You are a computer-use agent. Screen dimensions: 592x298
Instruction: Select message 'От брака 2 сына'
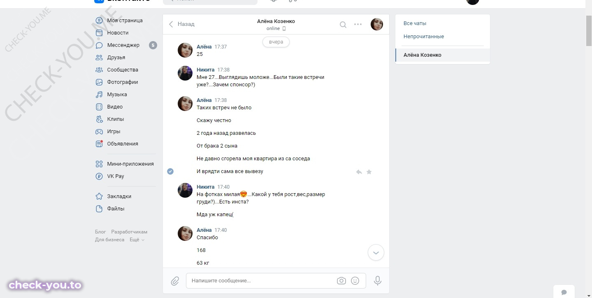pyautogui.click(x=217, y=146)
